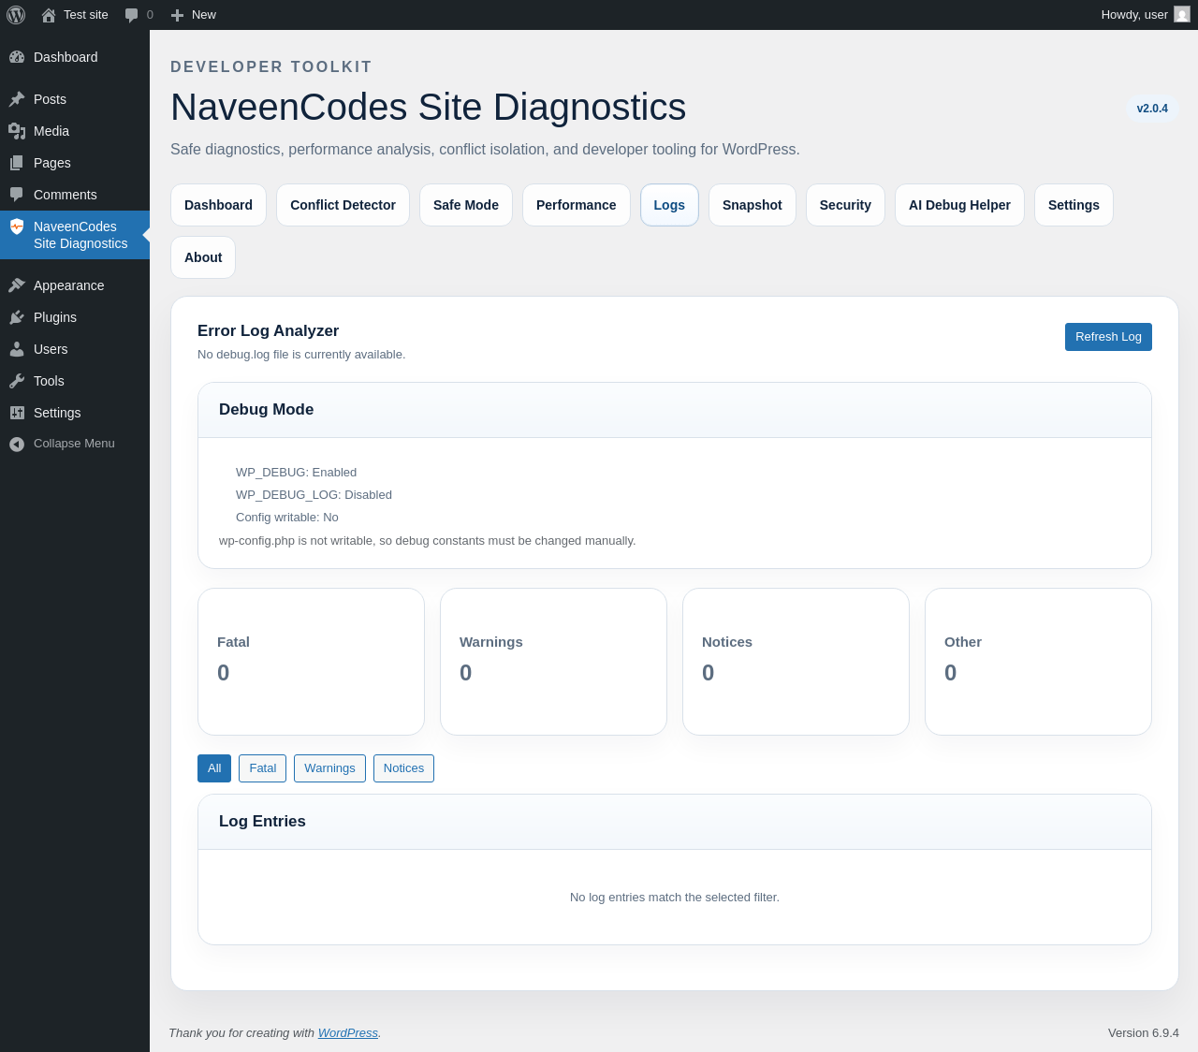Click the Version 6.9.4 footer text

[x=1144, y=1032]
